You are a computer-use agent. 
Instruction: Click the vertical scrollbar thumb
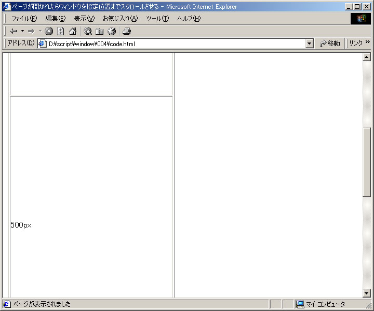tap(367, 162)
